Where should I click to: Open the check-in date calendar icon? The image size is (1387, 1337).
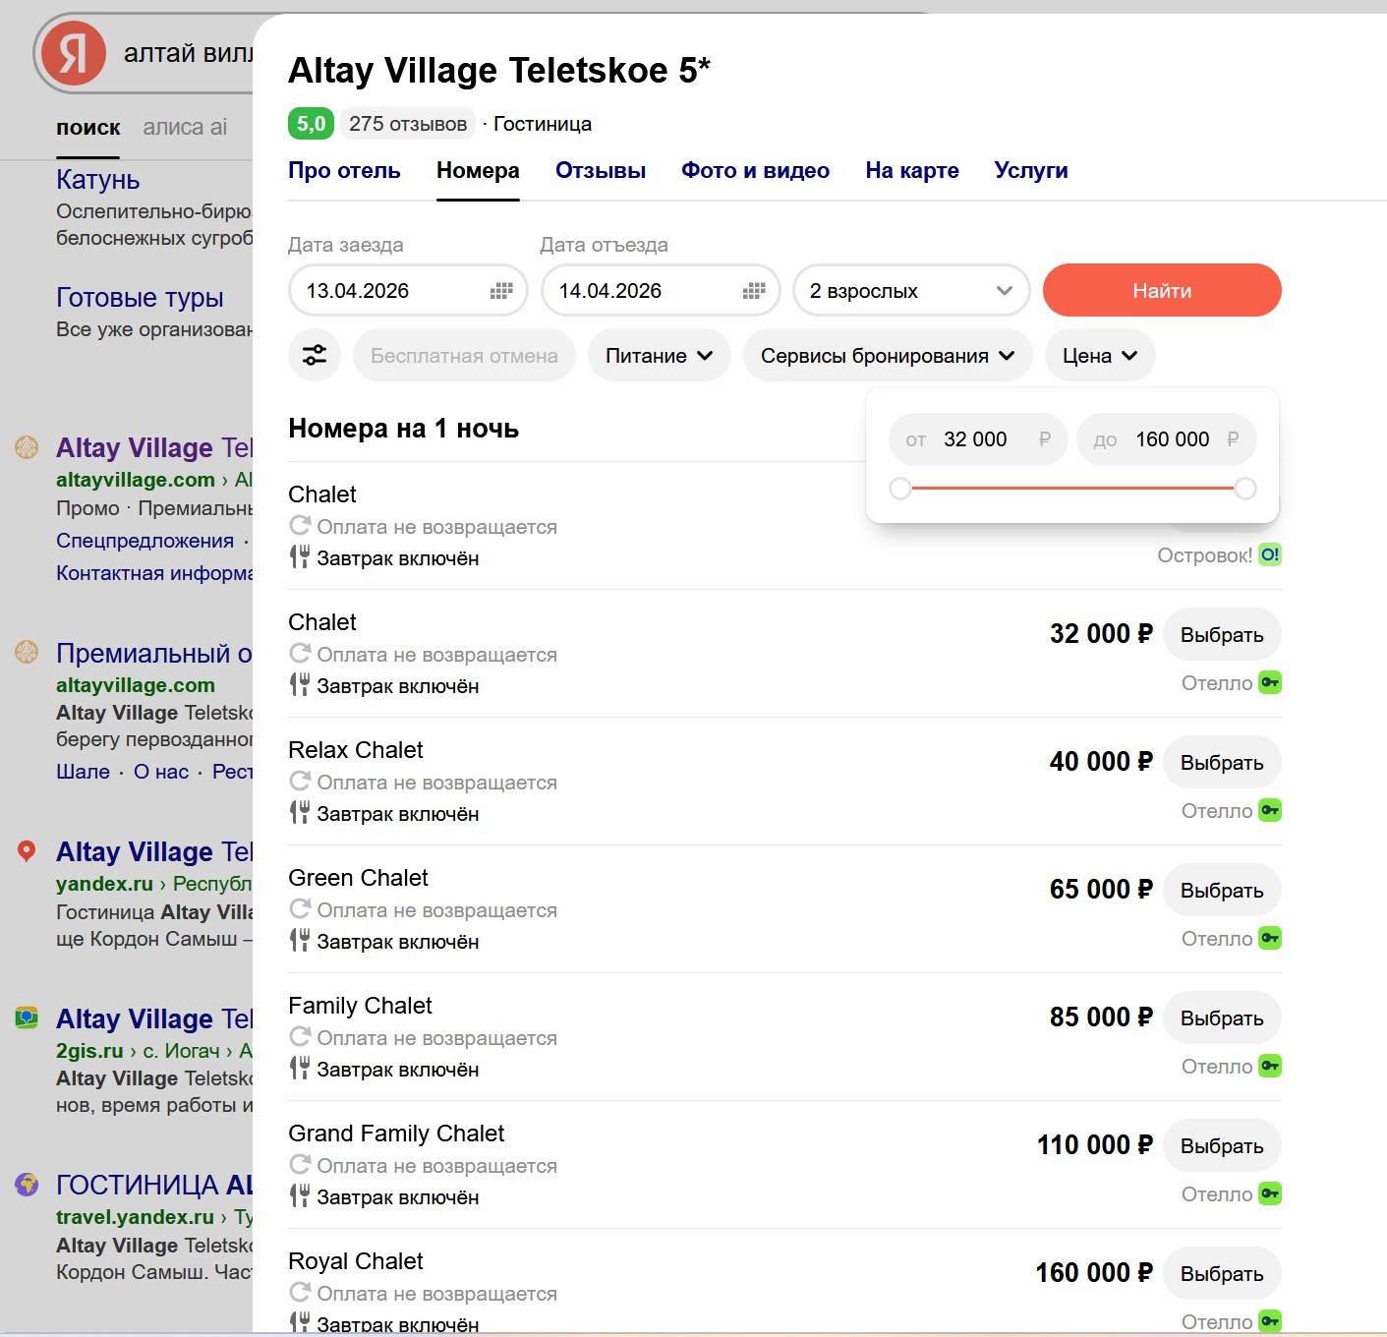click(x=501, y=291)
